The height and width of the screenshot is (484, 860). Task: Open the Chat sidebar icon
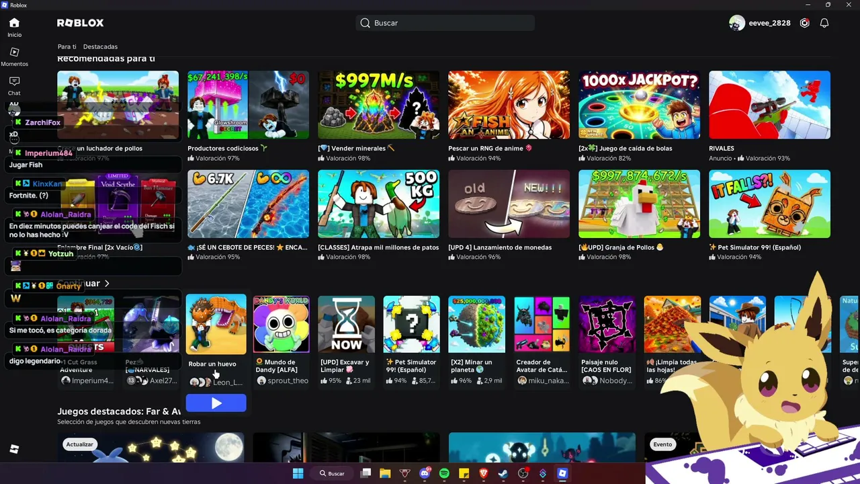point(14,81)
